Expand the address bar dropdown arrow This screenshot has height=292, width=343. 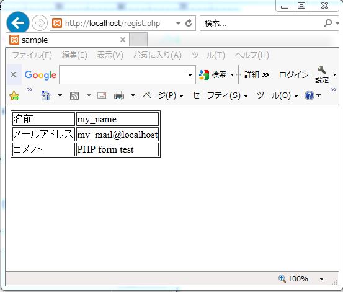(x=178, y=23)
